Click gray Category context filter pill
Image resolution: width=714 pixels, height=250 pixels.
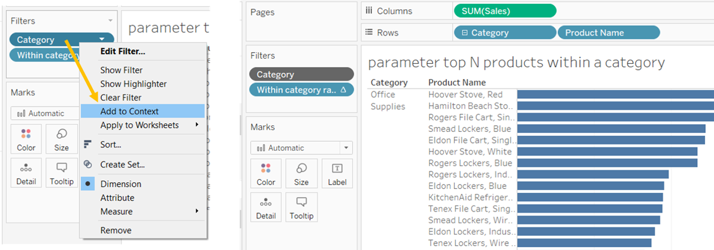pos(301,74)
